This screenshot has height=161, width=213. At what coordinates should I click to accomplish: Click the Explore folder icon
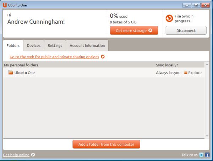pos(185,72)
